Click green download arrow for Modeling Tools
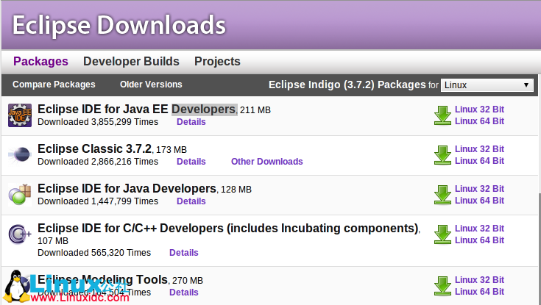Image resolution: width=541 pixels, height=305 pixels. [442, 285]
